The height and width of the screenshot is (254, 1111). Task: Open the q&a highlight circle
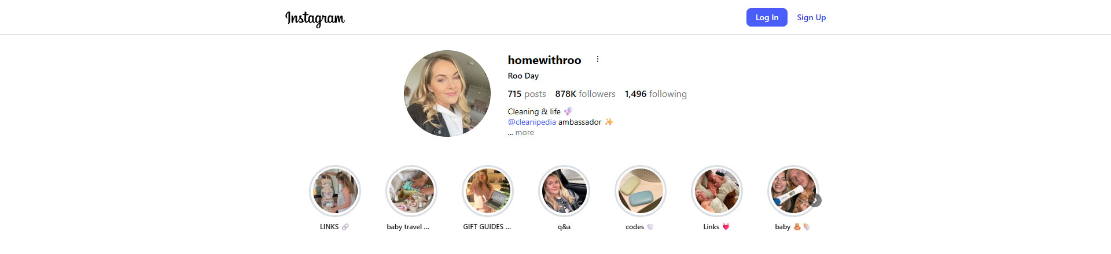pos(564,191)
